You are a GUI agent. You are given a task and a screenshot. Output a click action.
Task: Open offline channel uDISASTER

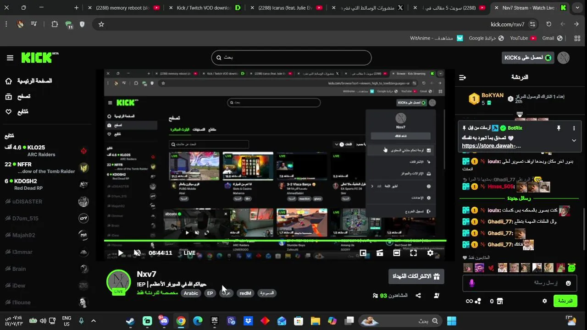pos(46,202)
